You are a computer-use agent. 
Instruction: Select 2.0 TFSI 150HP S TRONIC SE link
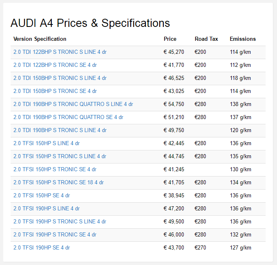point(55,170)
